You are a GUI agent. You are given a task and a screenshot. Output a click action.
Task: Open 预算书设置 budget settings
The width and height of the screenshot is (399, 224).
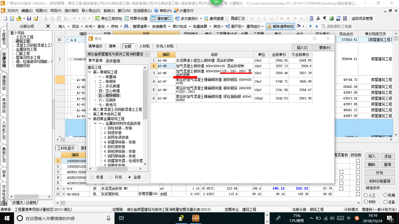(x=136, y=18)
